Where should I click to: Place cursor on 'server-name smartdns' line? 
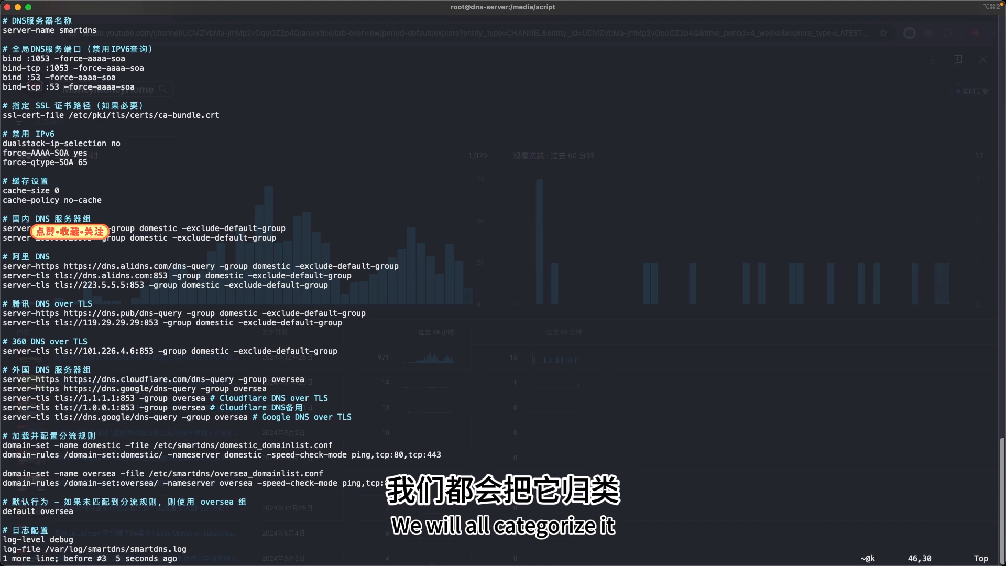click(x=50, y=30)
